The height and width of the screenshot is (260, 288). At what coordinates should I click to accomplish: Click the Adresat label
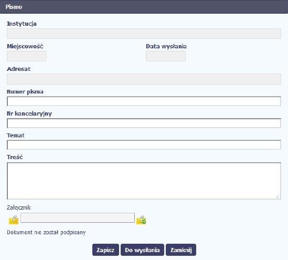[19, 69]
